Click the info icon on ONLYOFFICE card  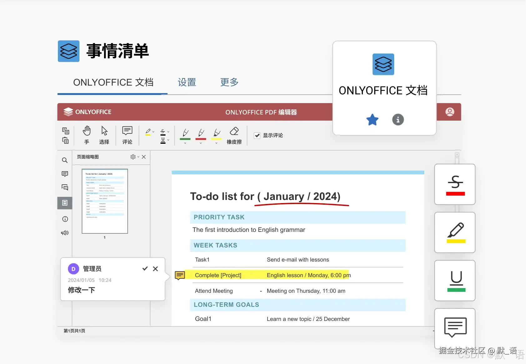click(398, 120)
